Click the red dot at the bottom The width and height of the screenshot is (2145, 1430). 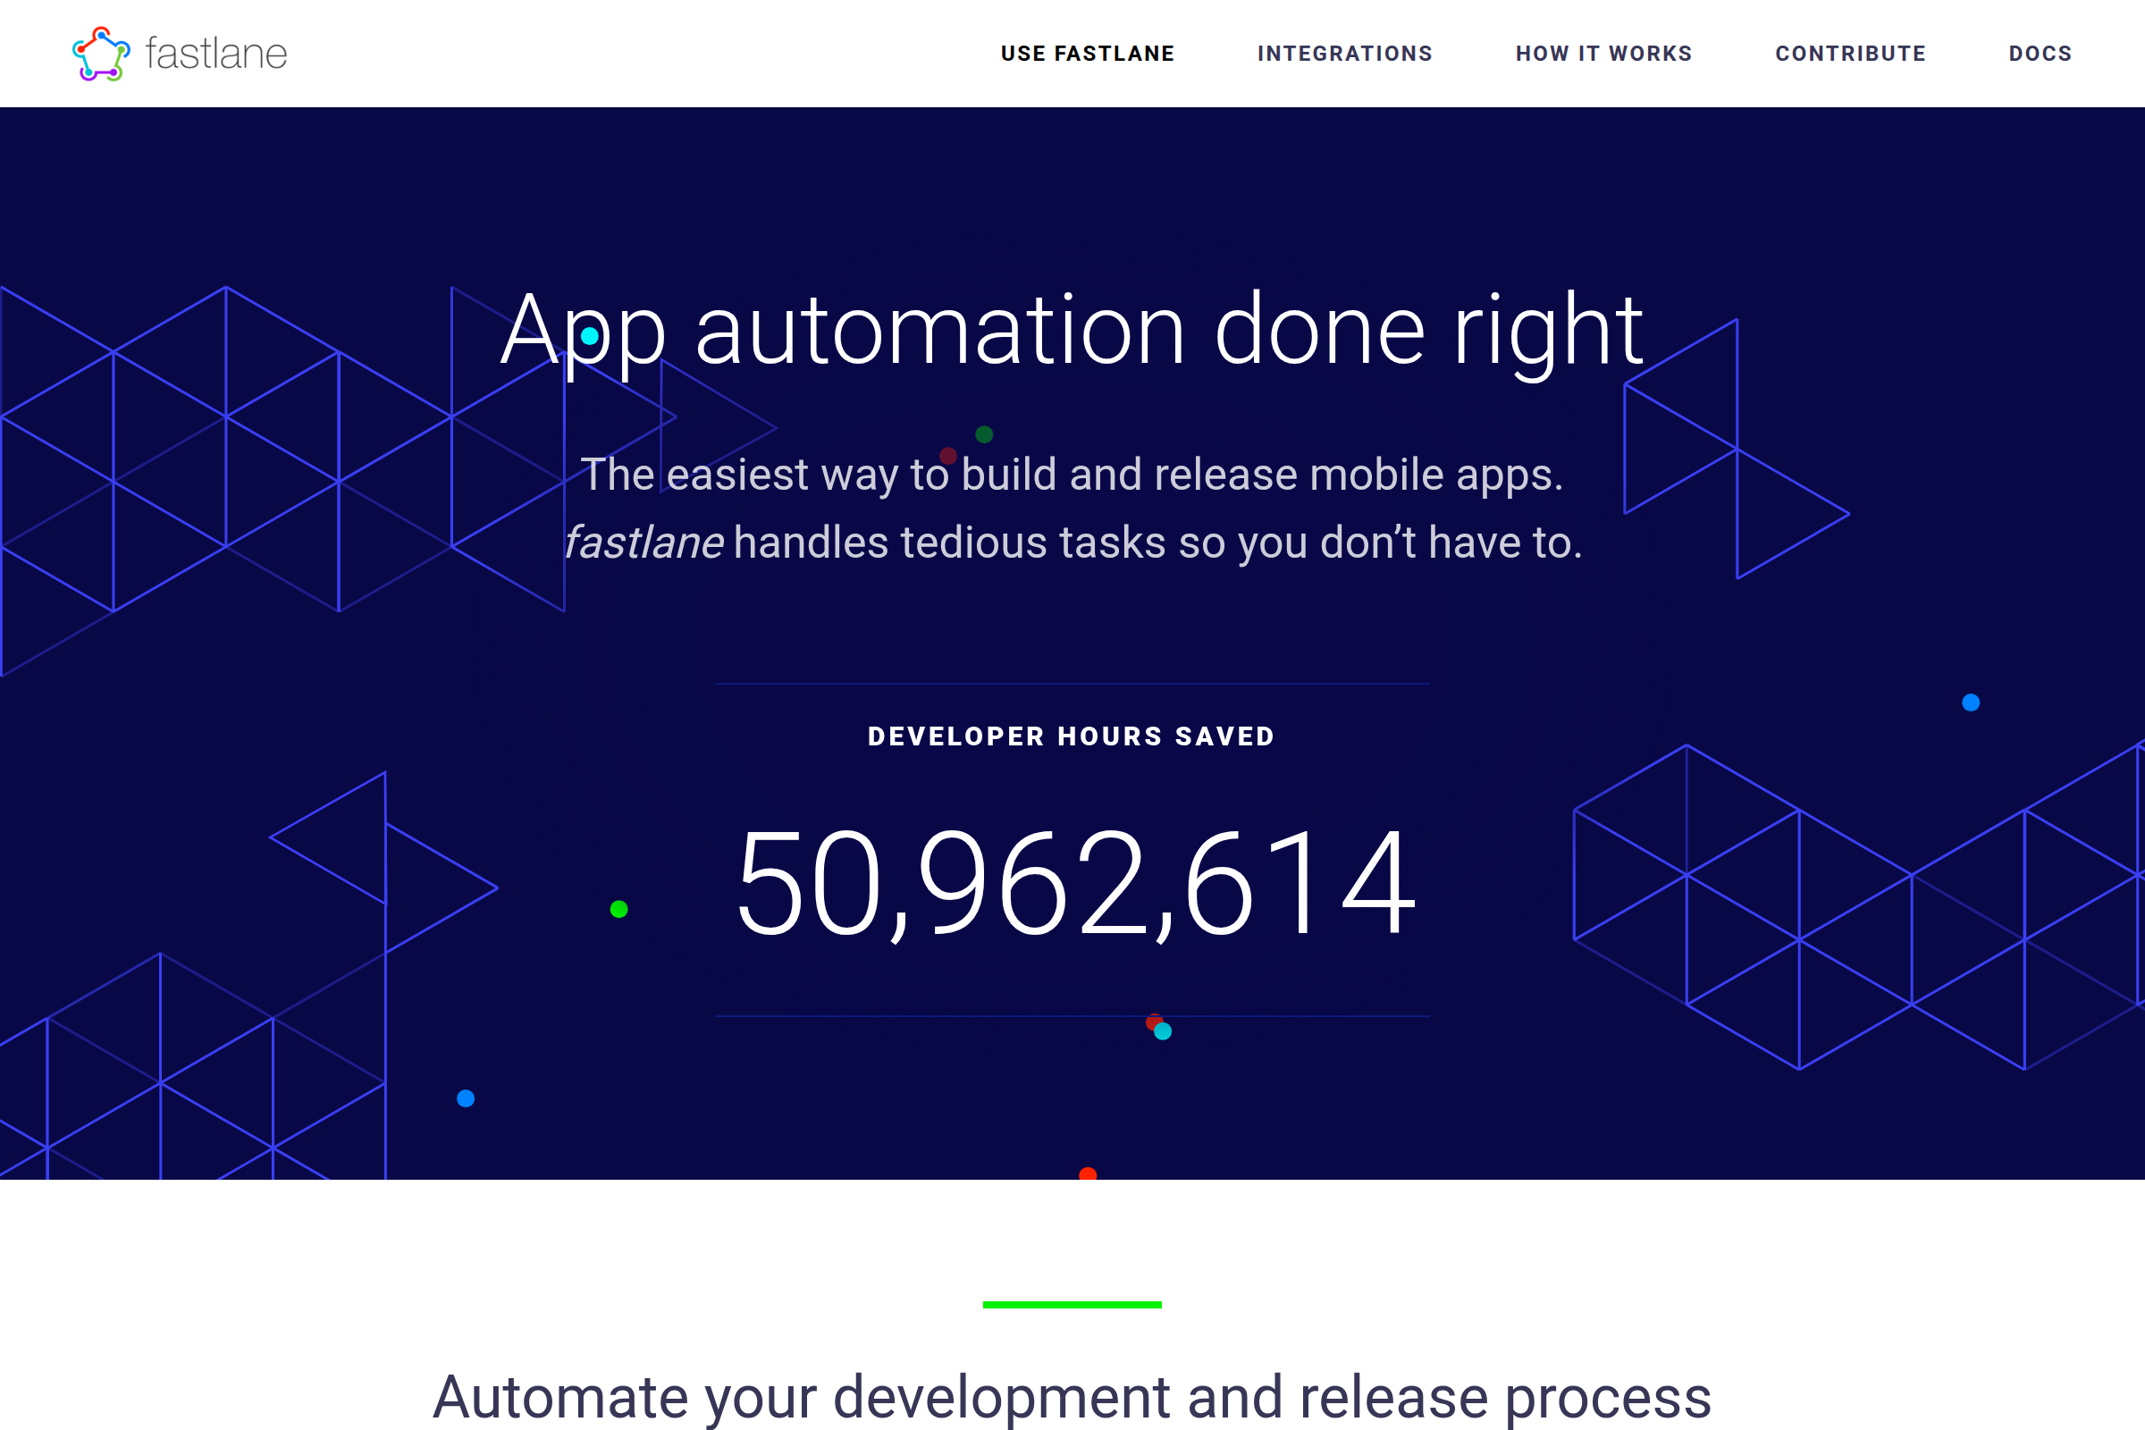[x=1087, y=1175]
